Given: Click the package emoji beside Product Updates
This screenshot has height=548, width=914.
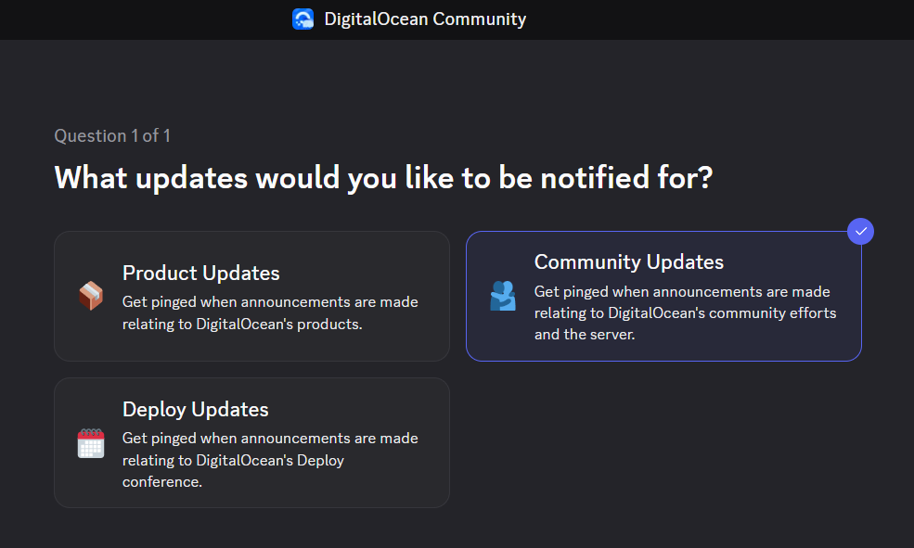Looking at the screenshot, I should (91, 296).
